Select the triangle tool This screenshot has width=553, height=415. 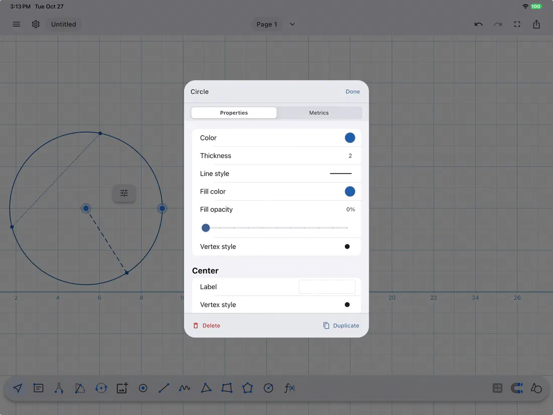[206, 388]
